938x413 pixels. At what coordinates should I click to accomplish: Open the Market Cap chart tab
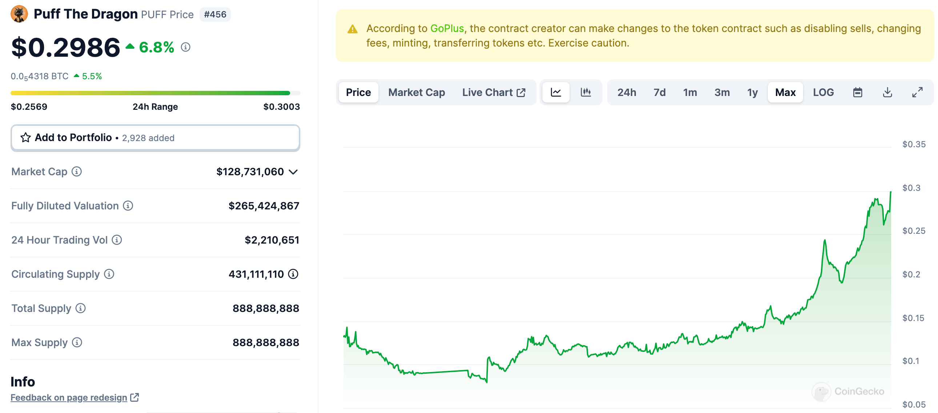[417, 92]
